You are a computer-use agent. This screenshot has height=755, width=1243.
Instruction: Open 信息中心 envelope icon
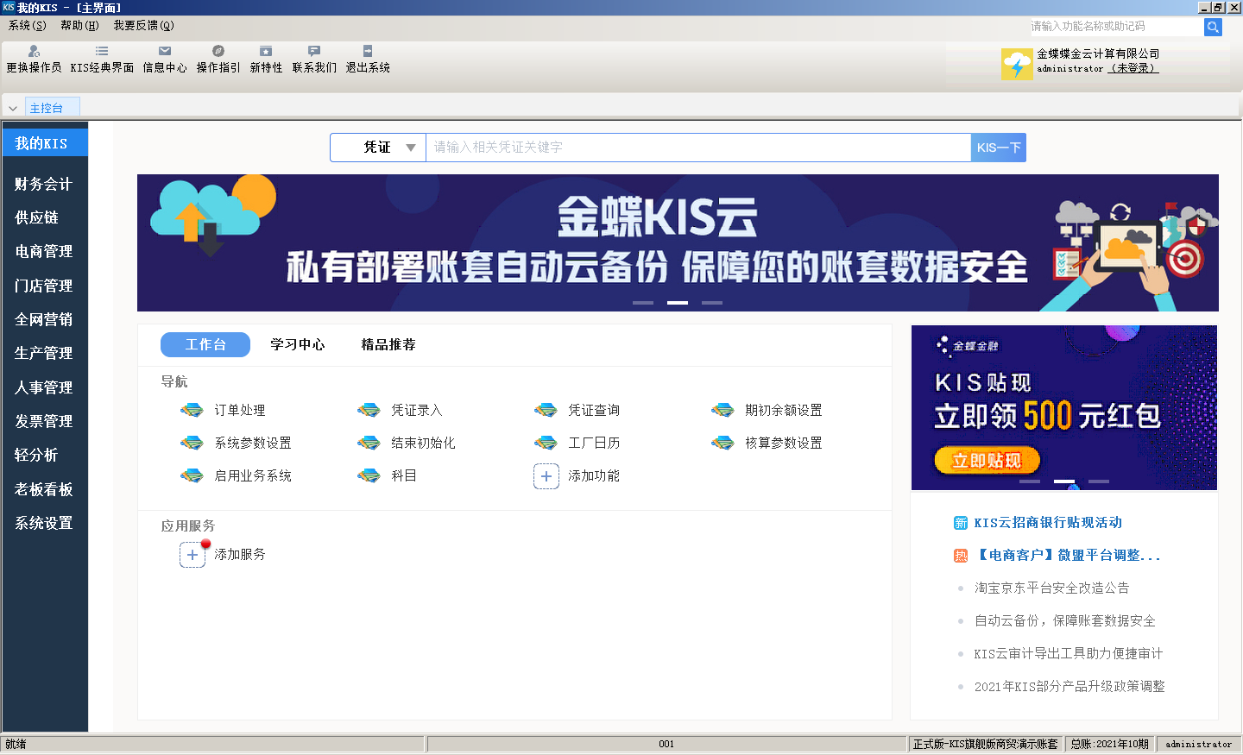point(165,51)
